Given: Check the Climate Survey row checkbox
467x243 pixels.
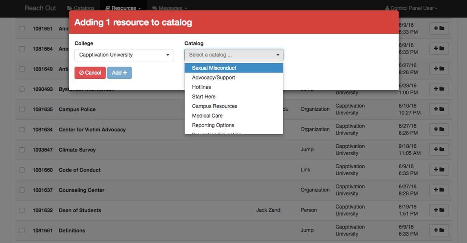Looking at the screenshot, I should point(22,150).
